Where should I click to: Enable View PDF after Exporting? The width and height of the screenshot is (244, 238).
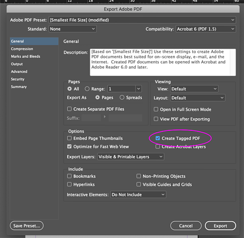[x=156, y=119]
